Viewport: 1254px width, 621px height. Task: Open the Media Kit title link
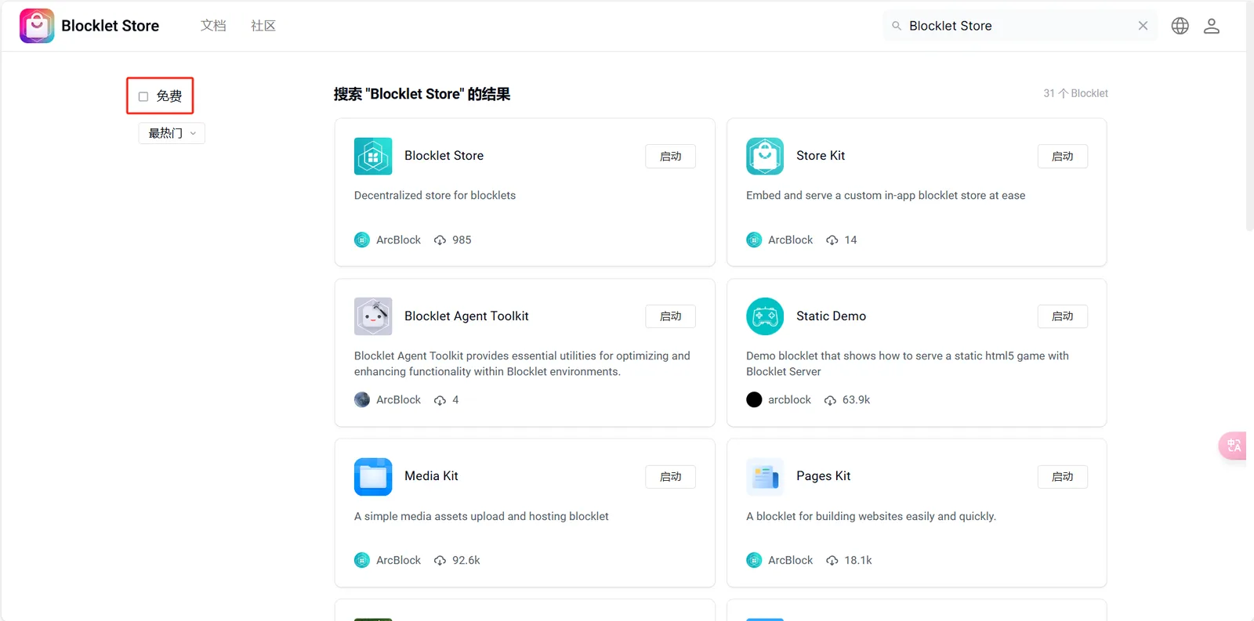431,476
